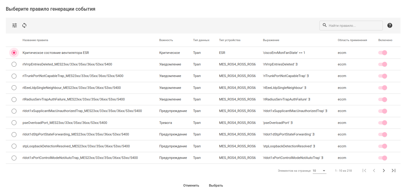
Task: Select the rlVrrpEntriesDeleted rule radio button
Action: pyautogui.click(x=14, y=64)
